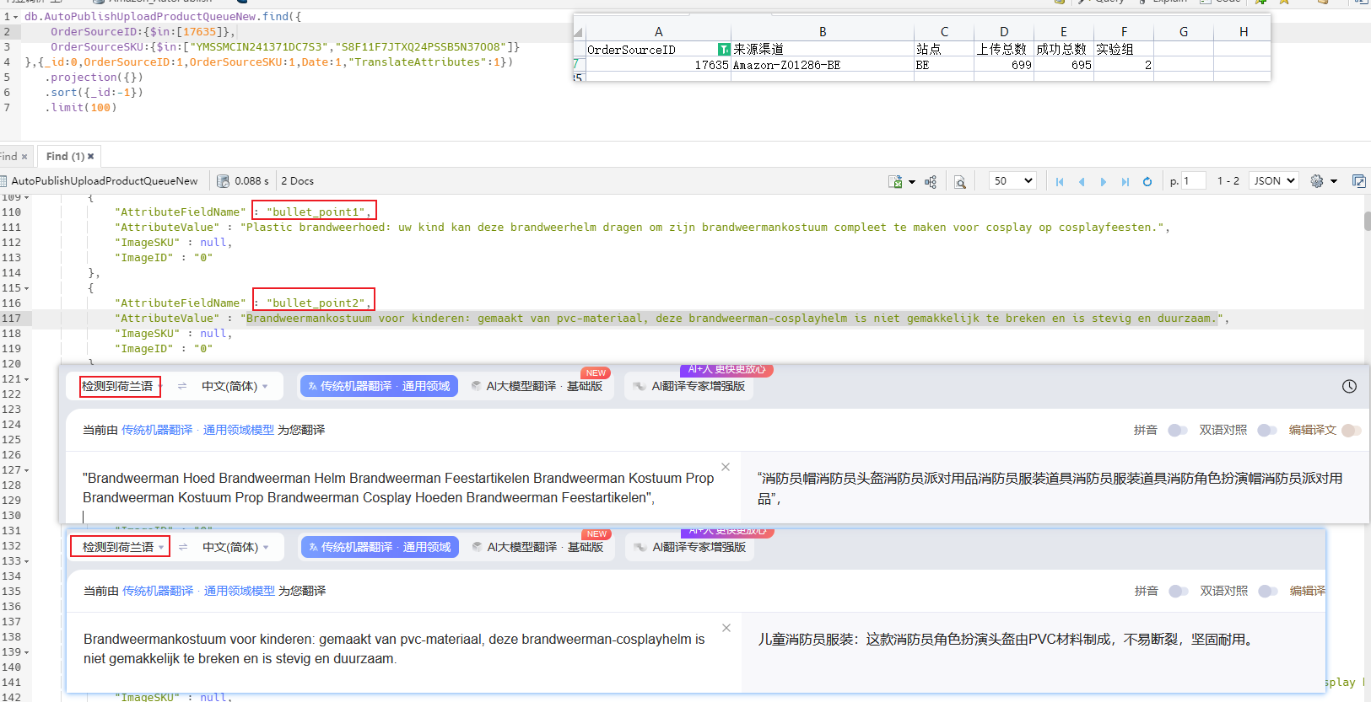The image size is (1371, 702).
Task: Open translation history clock icon
Action: tap(1349, 386)
